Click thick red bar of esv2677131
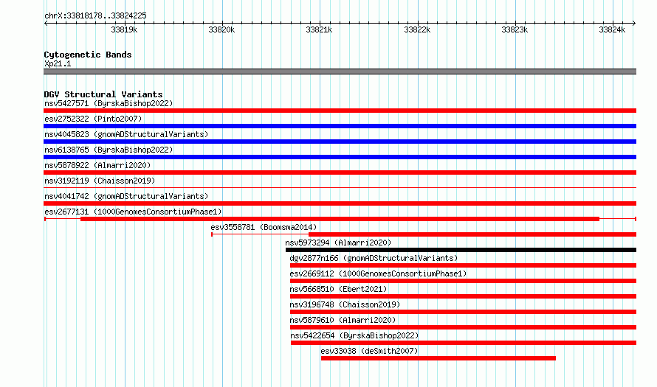 click(340, 219)
